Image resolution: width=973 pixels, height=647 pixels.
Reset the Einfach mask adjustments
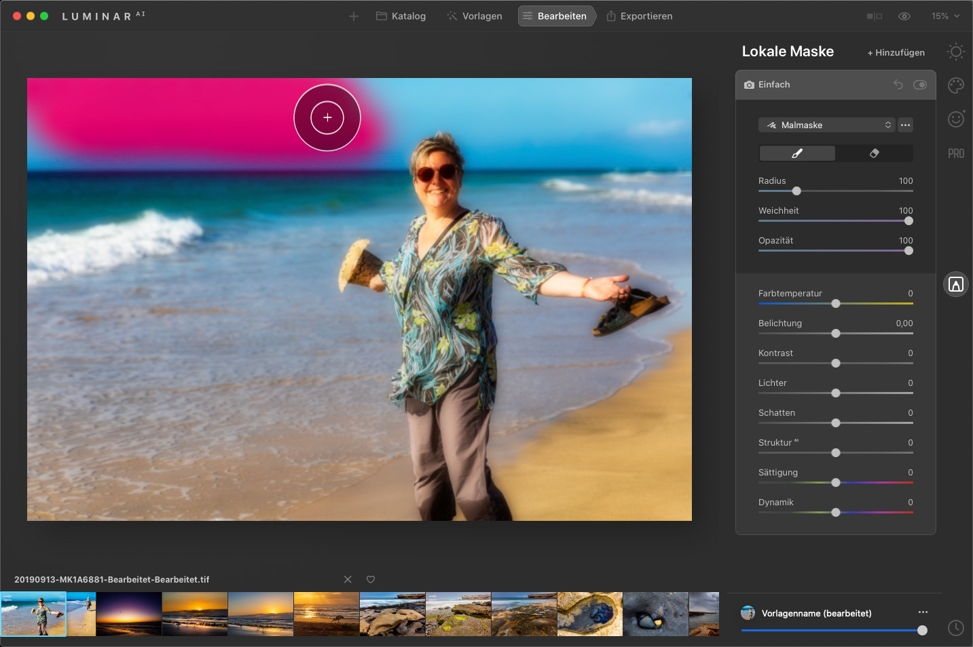click(x=898, y=85)
